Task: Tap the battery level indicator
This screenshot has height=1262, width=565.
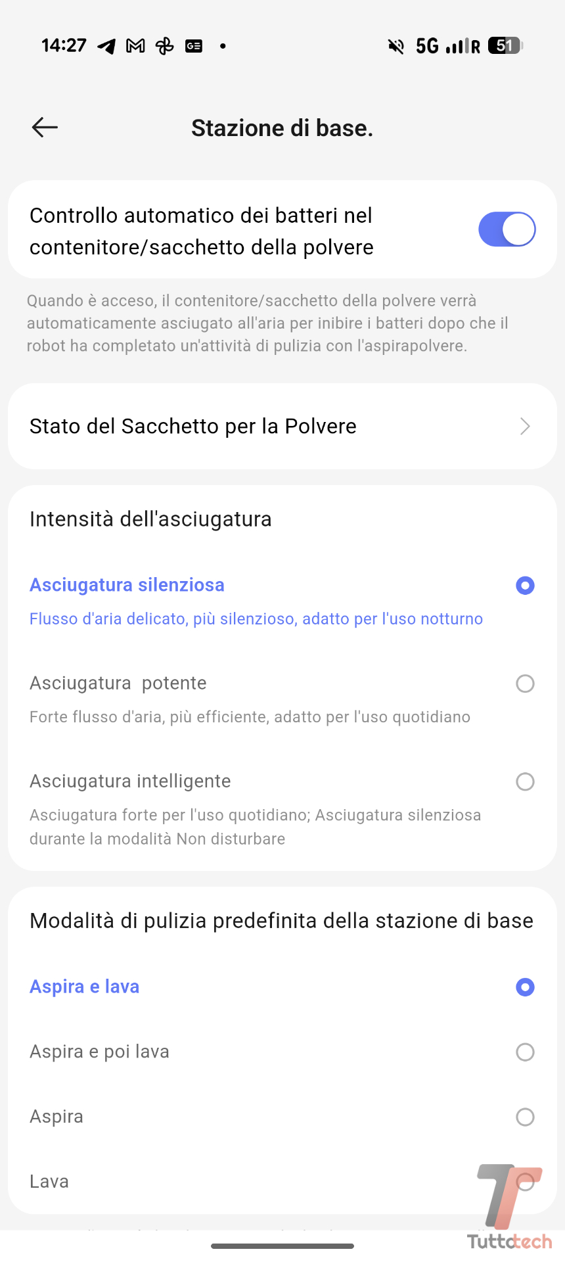Action: click(x=505, y=46)
